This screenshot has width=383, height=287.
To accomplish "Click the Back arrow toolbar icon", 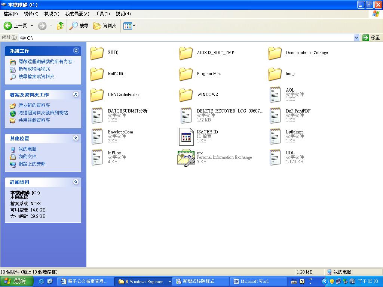I will (8, 26).
